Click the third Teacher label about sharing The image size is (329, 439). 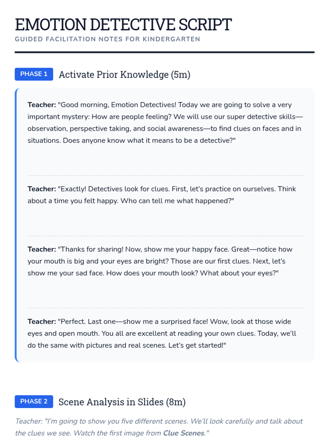coord(42,249)
